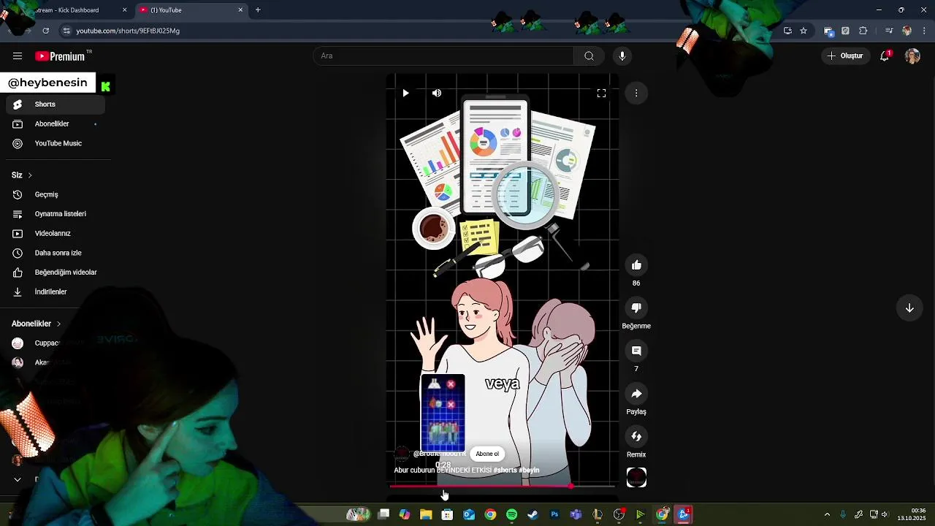The image size is (935, 526).
Task: Open Photoshop from taskbar
Action: point(554,515)
